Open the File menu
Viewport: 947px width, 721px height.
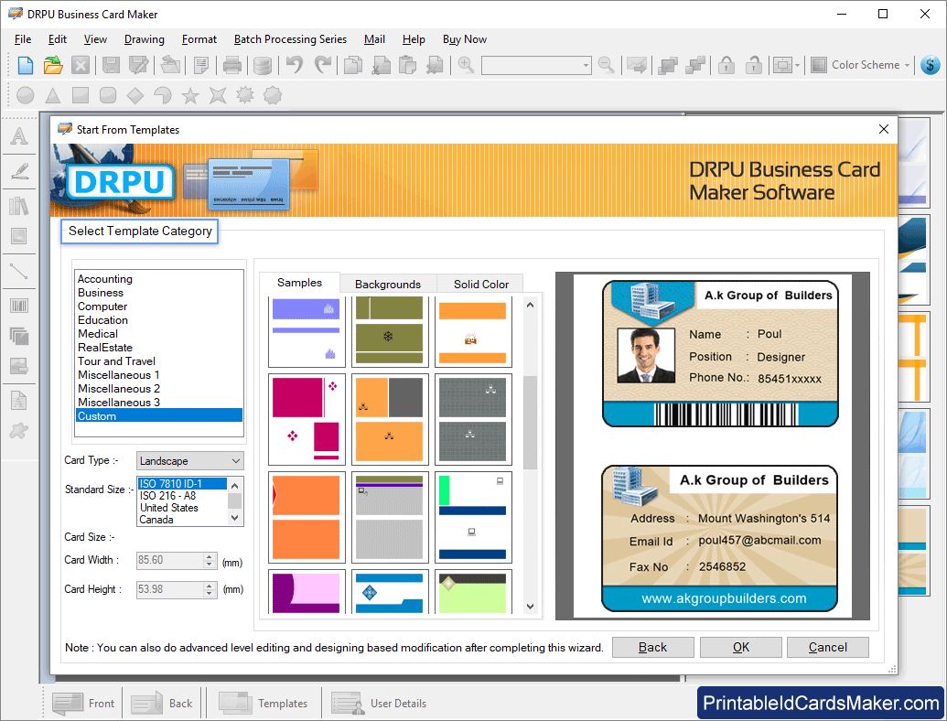[x=23, y=39]
